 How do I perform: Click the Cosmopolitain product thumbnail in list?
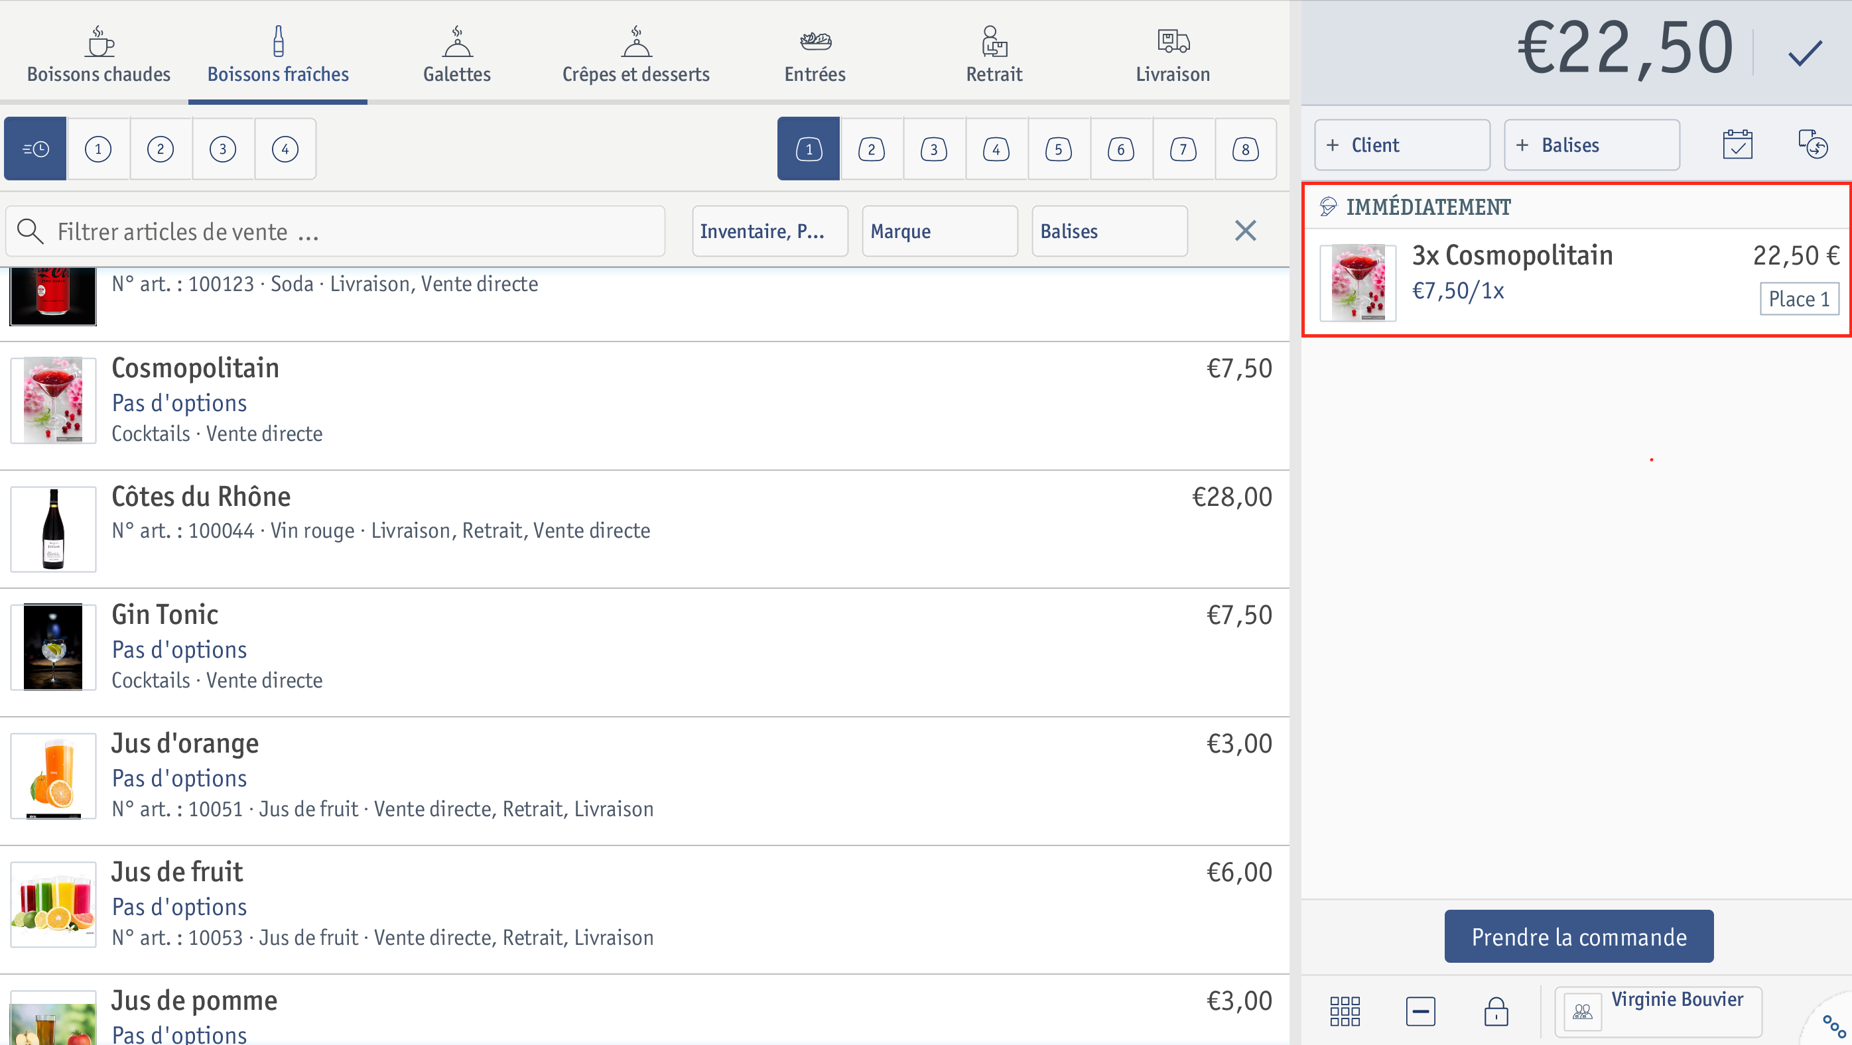click(x=53, y=400)
